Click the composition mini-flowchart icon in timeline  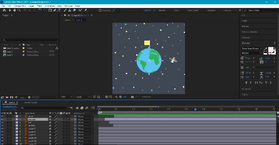pos(71,108)
